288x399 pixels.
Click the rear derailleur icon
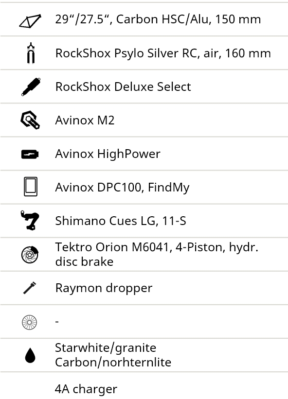[x=30, y=220]
